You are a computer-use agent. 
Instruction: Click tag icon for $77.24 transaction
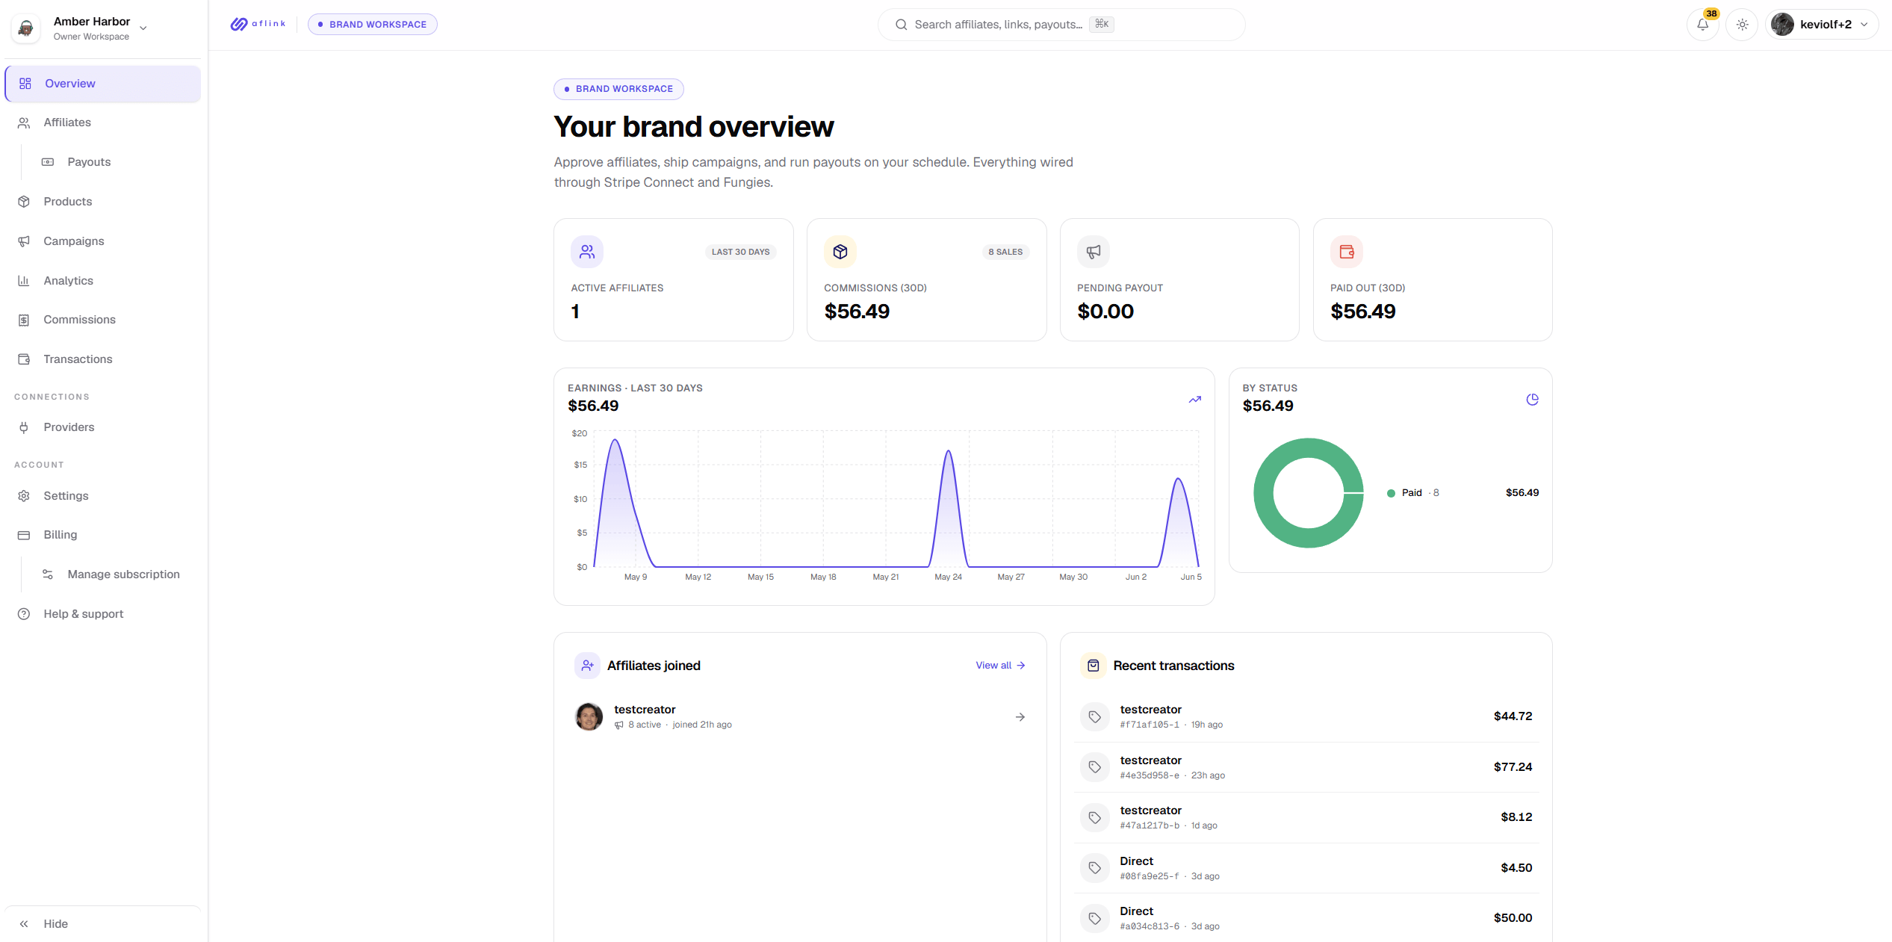point(1095,767)
